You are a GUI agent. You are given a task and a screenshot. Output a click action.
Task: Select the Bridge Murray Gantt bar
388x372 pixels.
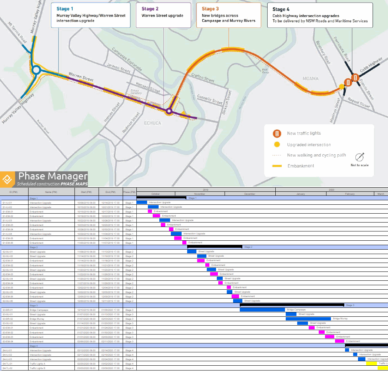(x=308, y=319)
